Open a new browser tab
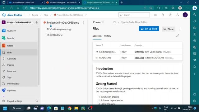199x112 pixels. click(122, 2)
